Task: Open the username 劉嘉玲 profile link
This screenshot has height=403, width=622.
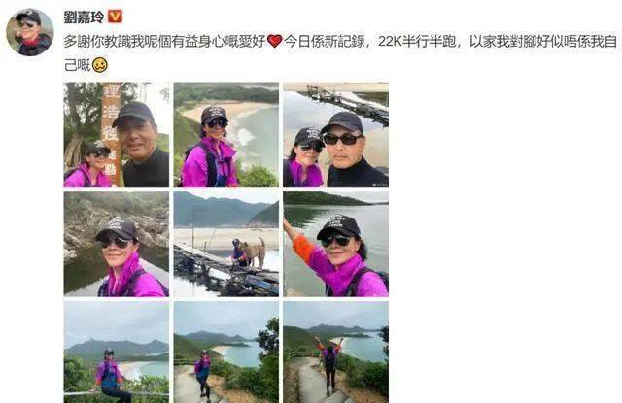Action: [84, 17]
